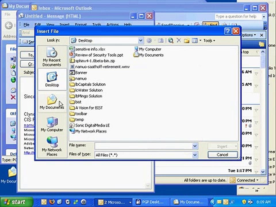Create a new folder with toolbar icon

(x=187, y=41)
